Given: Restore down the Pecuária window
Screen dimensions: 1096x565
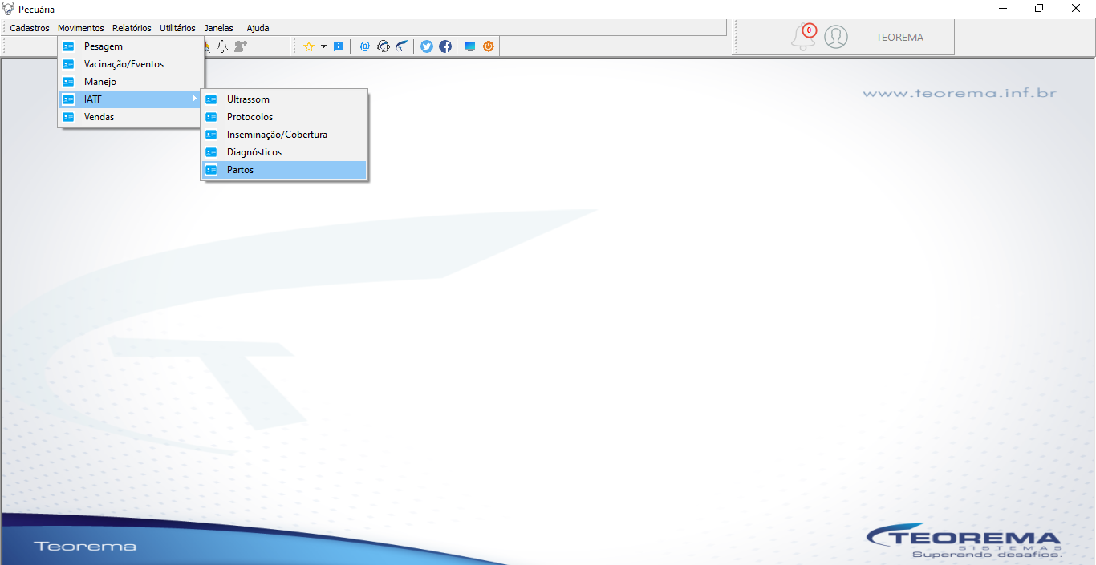Looking at the screenshot, I should [1039, 9].
